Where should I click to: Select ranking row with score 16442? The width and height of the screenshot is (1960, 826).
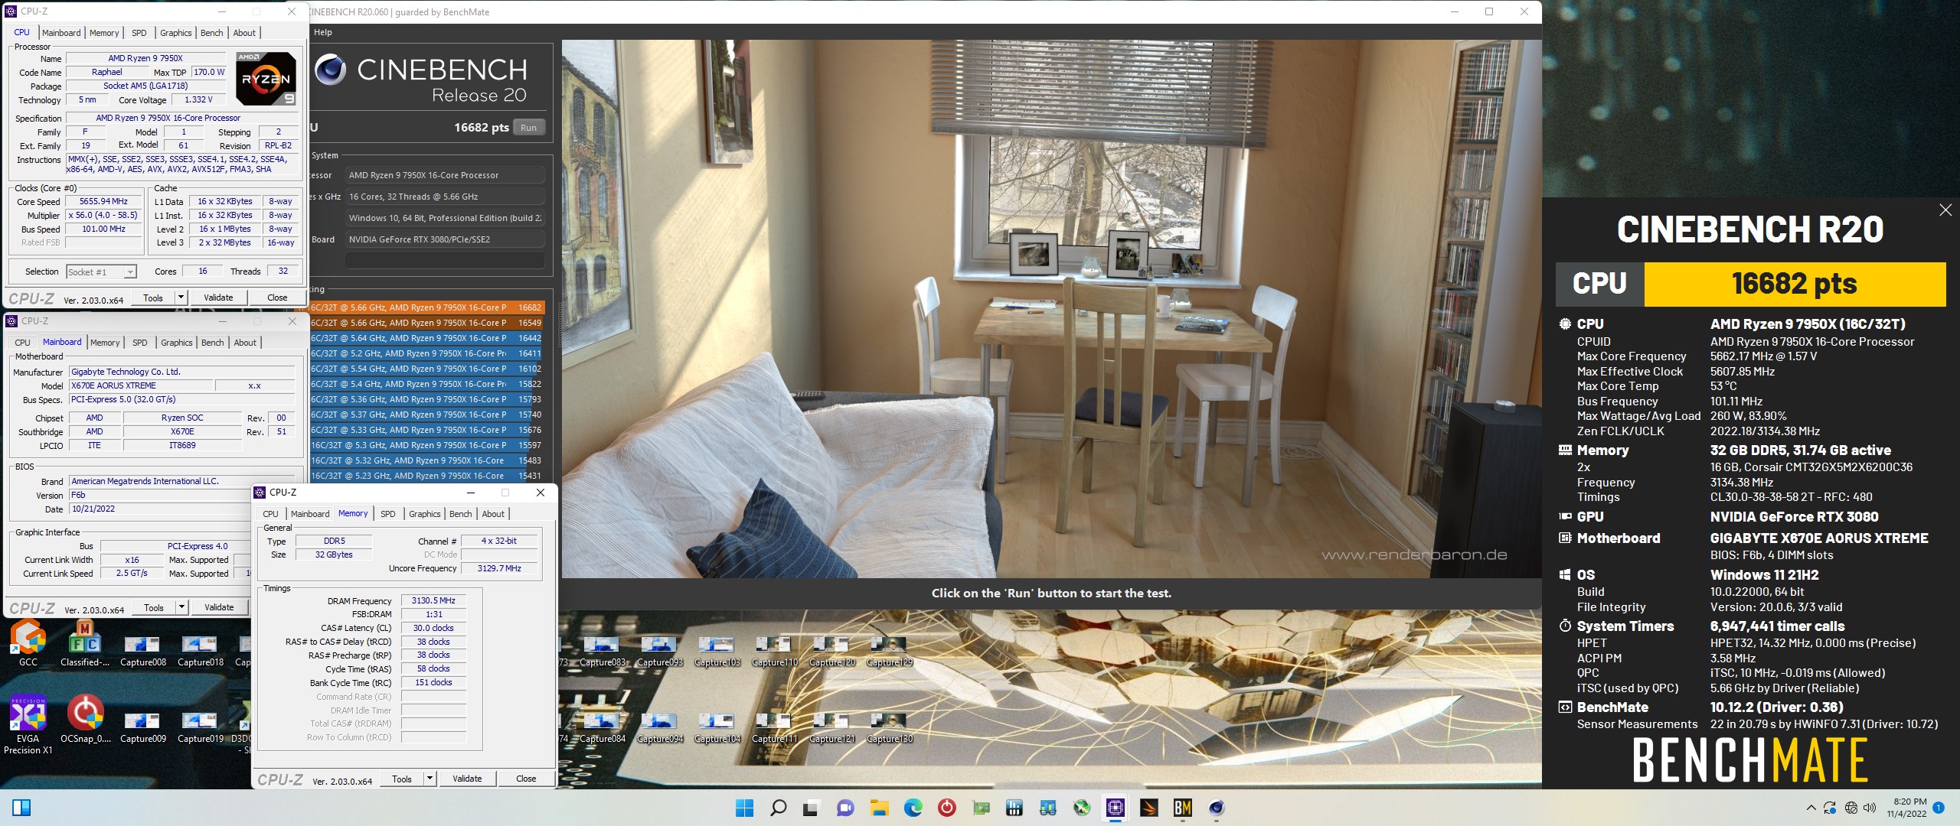tap(427, 338)
